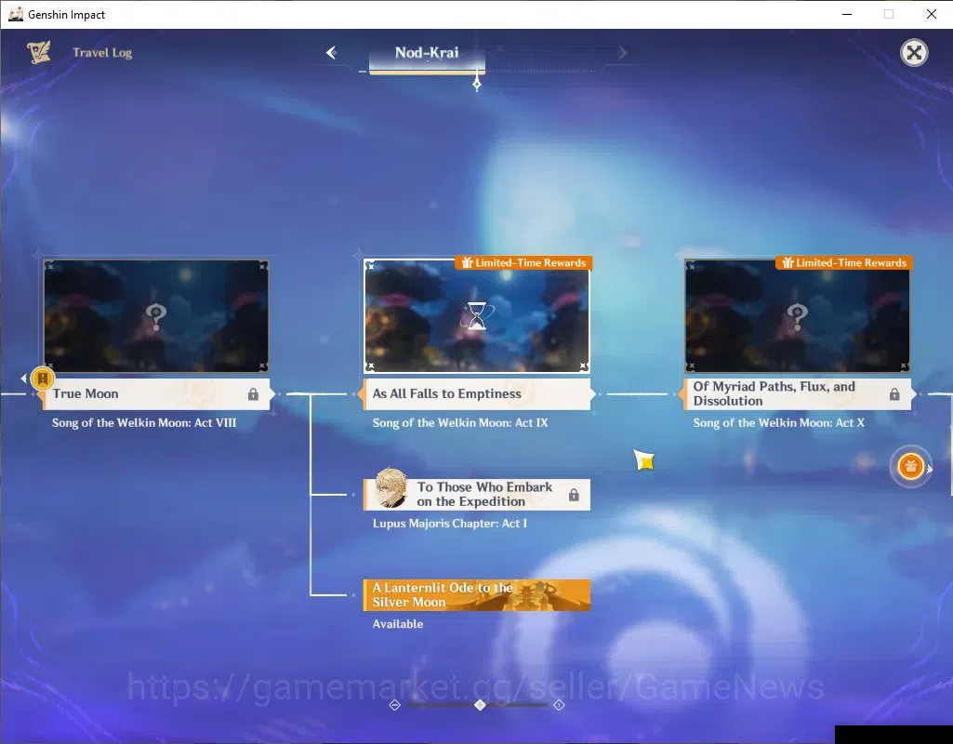Open Of Myriad Paths thumbnail image

pyautogui.click(x=798, y=316)
